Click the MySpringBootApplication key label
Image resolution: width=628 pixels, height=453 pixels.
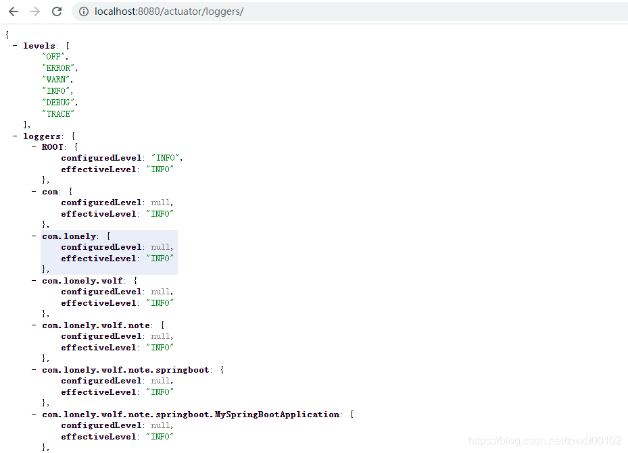pyautogui.click(x=191, y=415)
